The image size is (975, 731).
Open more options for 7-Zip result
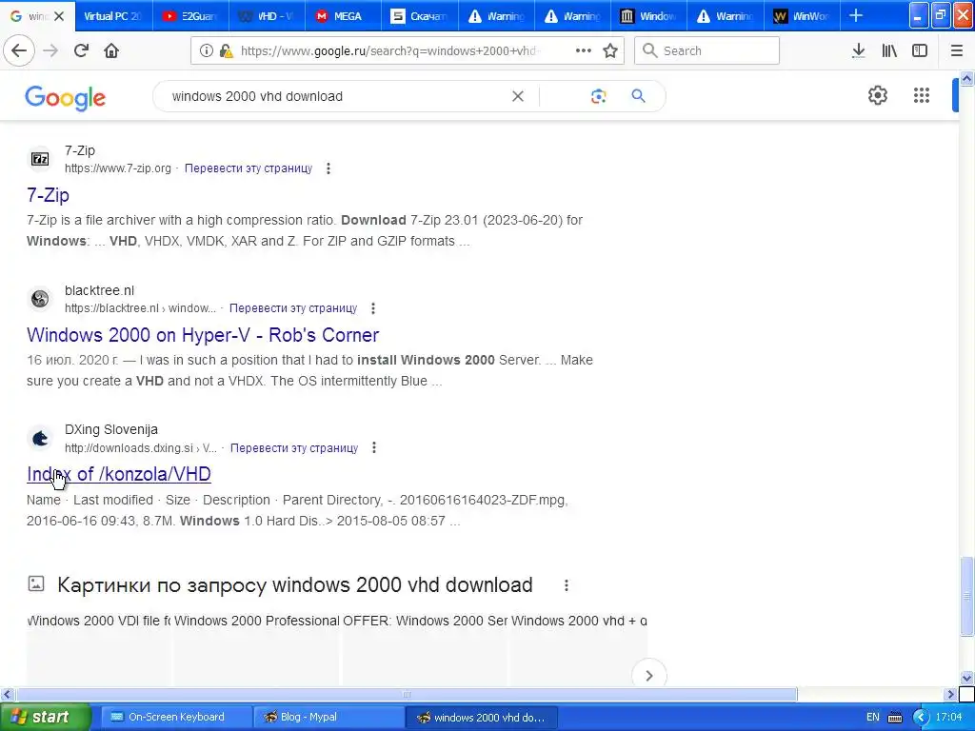point(328,168)
